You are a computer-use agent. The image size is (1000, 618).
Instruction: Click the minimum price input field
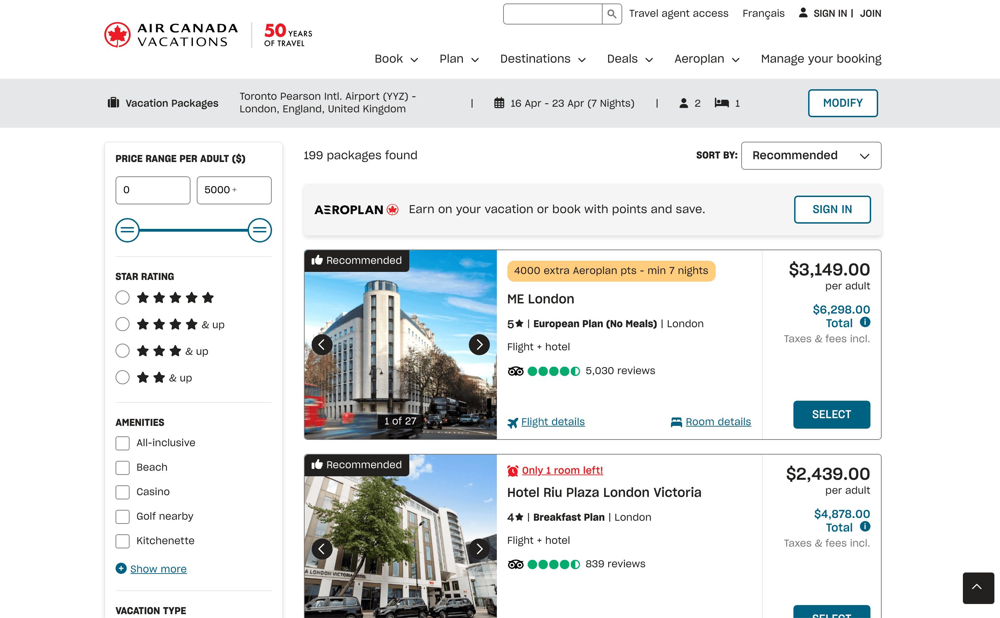point(153,190)
